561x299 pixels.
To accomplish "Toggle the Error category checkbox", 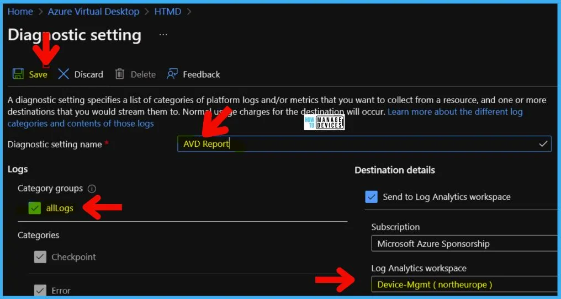I will pyautogui.click(x=40, y=290).
